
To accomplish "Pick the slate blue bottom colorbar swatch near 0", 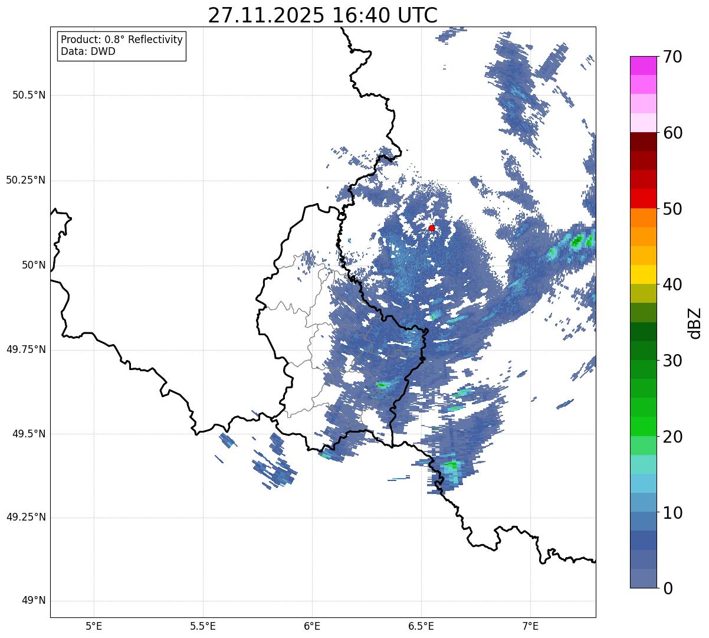I will [x=644, y=578].
